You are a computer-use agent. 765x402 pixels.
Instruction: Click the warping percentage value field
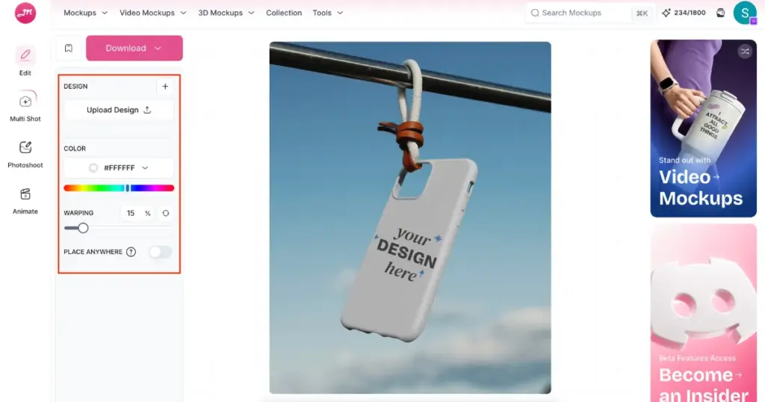131,213
